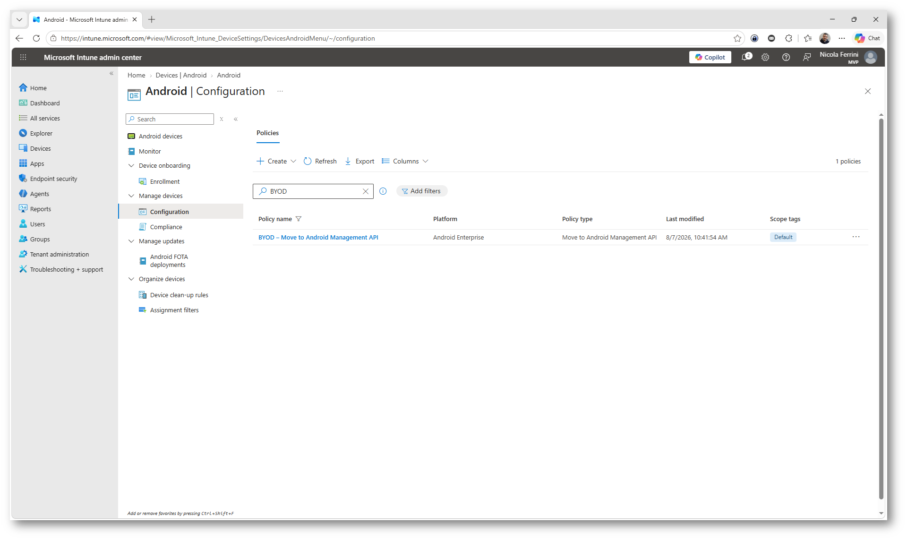Screen dimensions: 907x540
Task: Collapse the Manage updates section
Action: click(131, 241)
